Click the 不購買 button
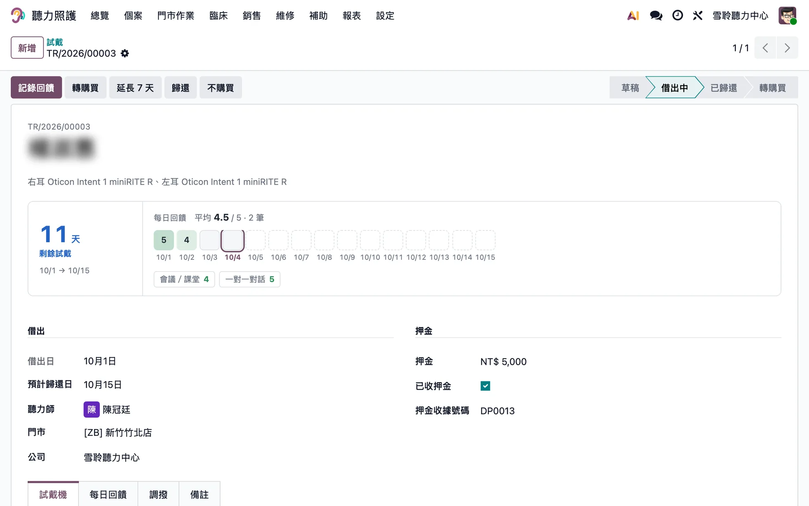The height and width of the screenshot is (506, 809). point(220,88)
